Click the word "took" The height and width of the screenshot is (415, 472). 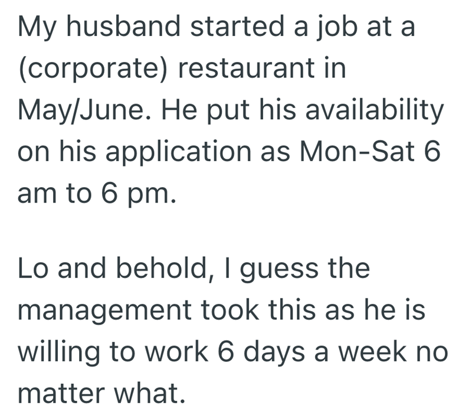(x=230, y=310)
